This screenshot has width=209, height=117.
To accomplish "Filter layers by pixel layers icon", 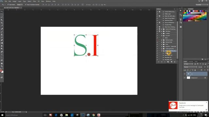I will (195, 64).
